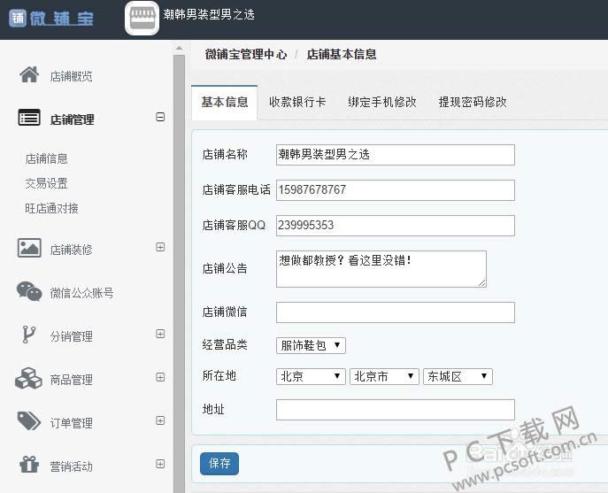Click the gift icon beside 营销活动

(29, 466)
